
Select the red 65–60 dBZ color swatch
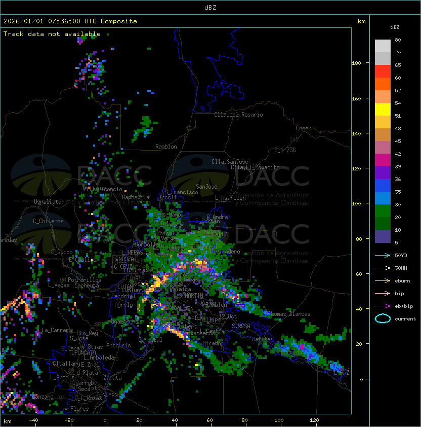coord(383,72)
